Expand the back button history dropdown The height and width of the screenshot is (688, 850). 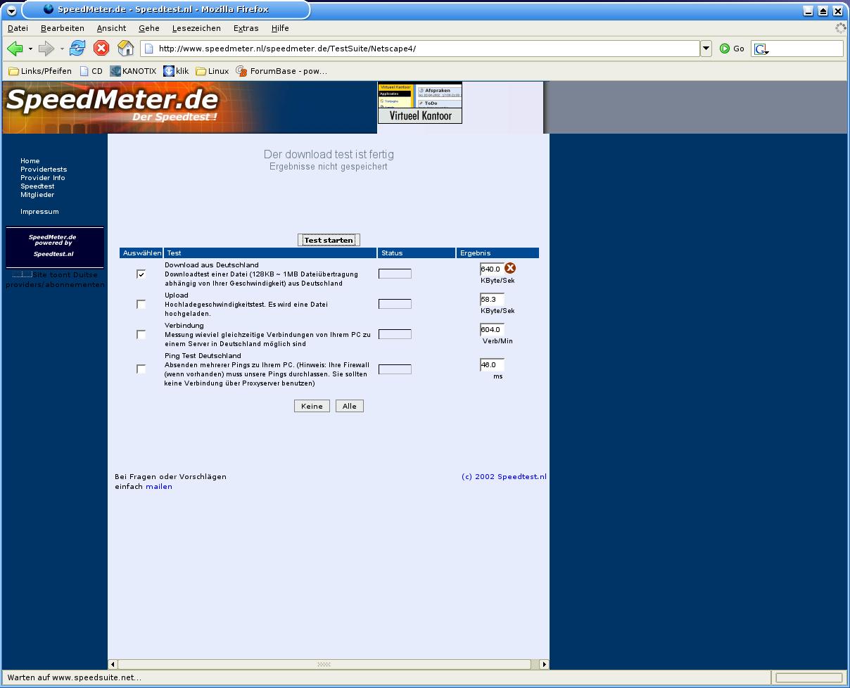coord(30,49)
